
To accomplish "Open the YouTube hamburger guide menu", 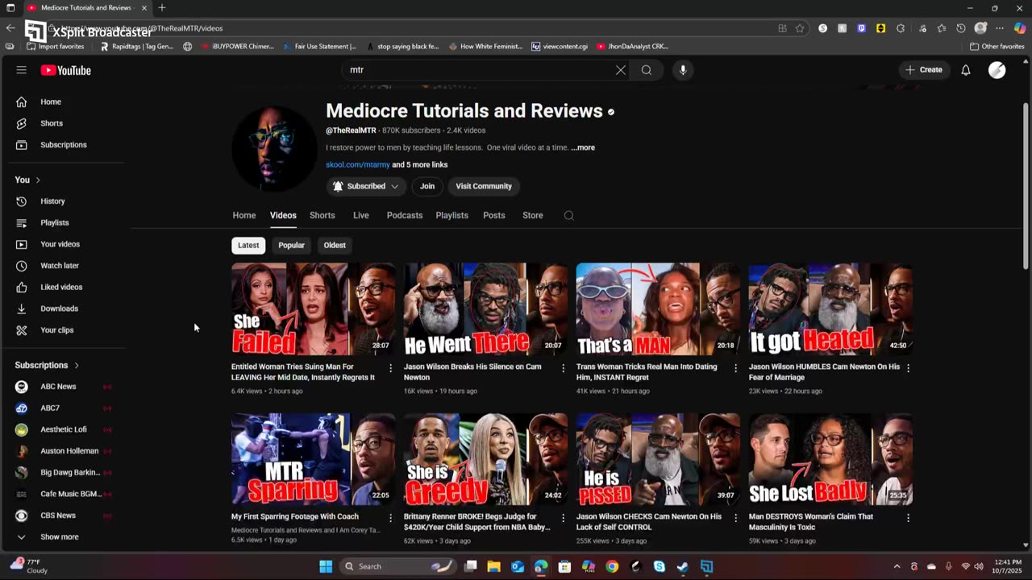I will tap(22, 70).
